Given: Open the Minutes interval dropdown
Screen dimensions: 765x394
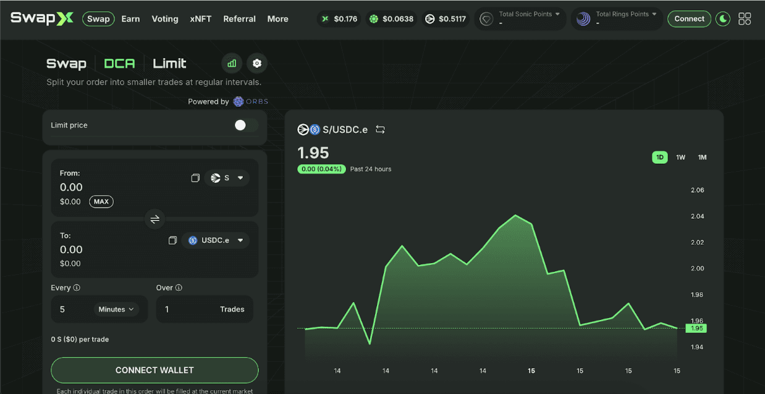Looking at the screenshot, I should [x=116, y=309].
